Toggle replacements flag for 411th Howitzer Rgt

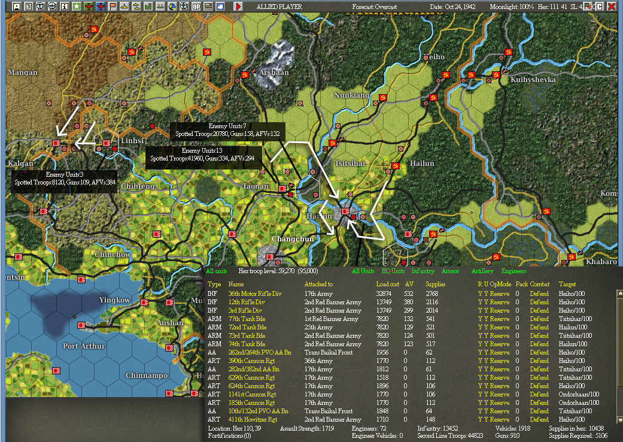pyautogui.click(x=480, y=419)
